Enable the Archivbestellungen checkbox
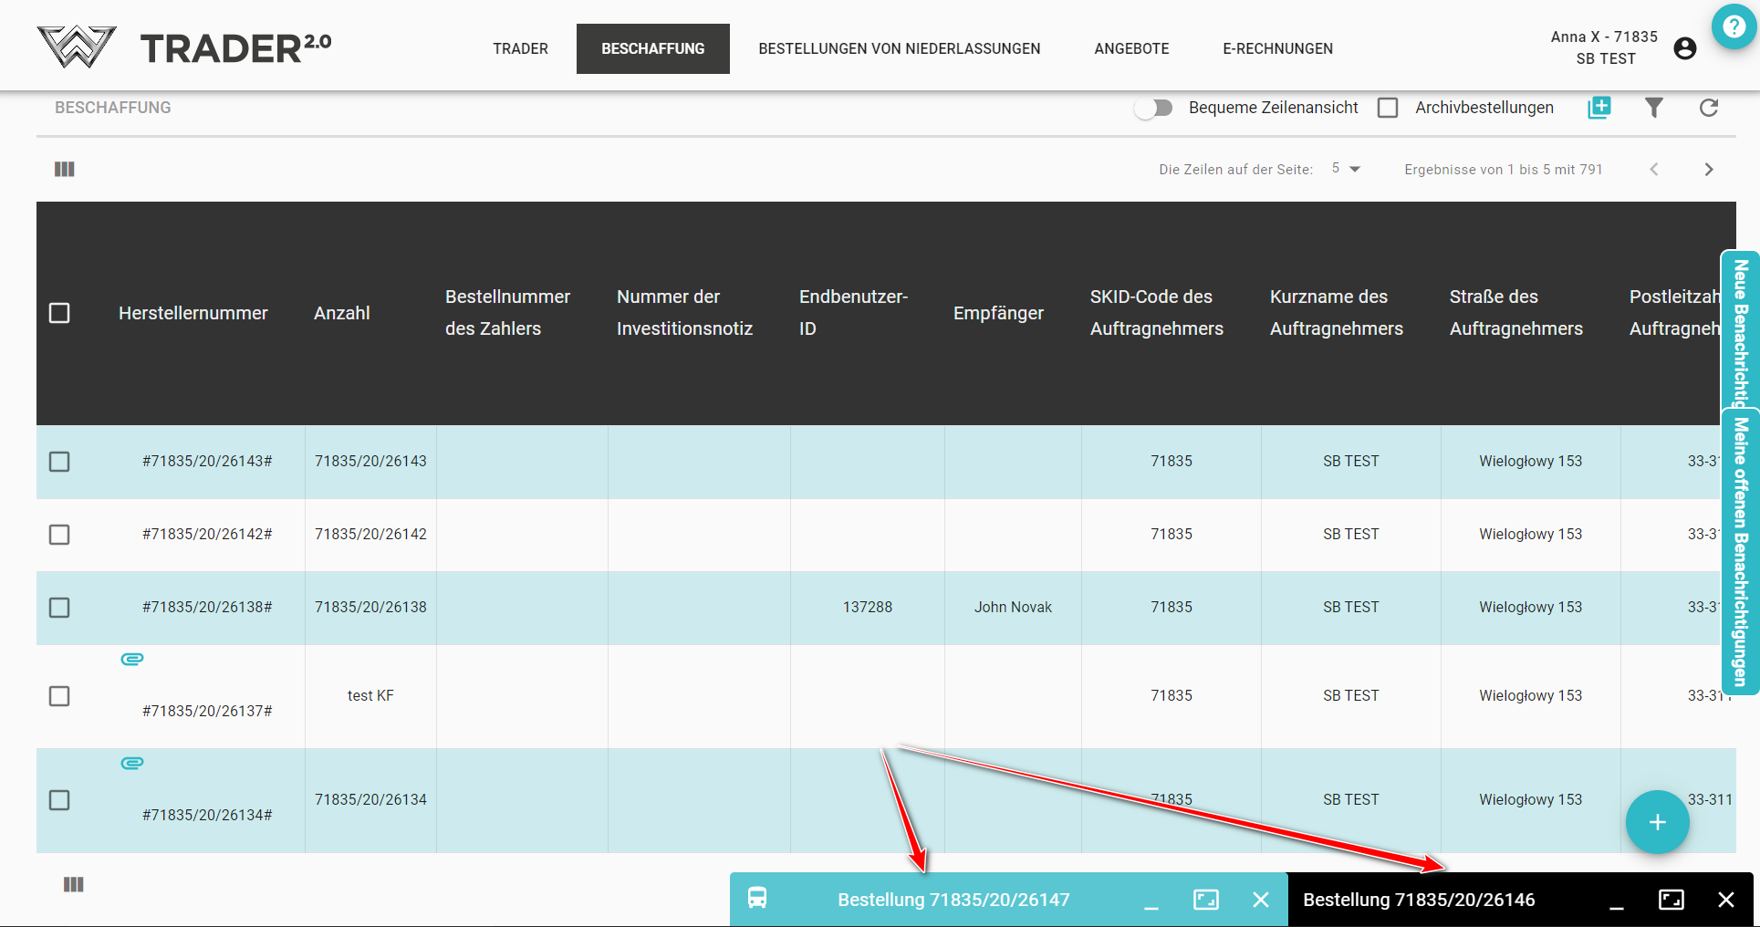Screen dimensions: 1760x927 point(1388,108)
